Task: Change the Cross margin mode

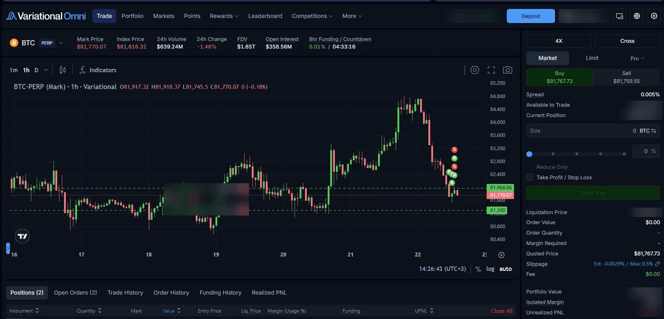Action: [627, 41]
